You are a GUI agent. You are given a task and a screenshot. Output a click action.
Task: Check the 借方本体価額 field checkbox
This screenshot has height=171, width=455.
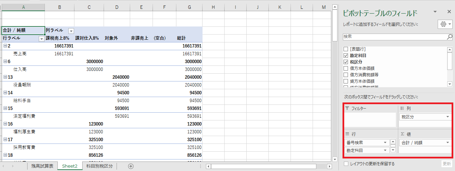point(346,68)
